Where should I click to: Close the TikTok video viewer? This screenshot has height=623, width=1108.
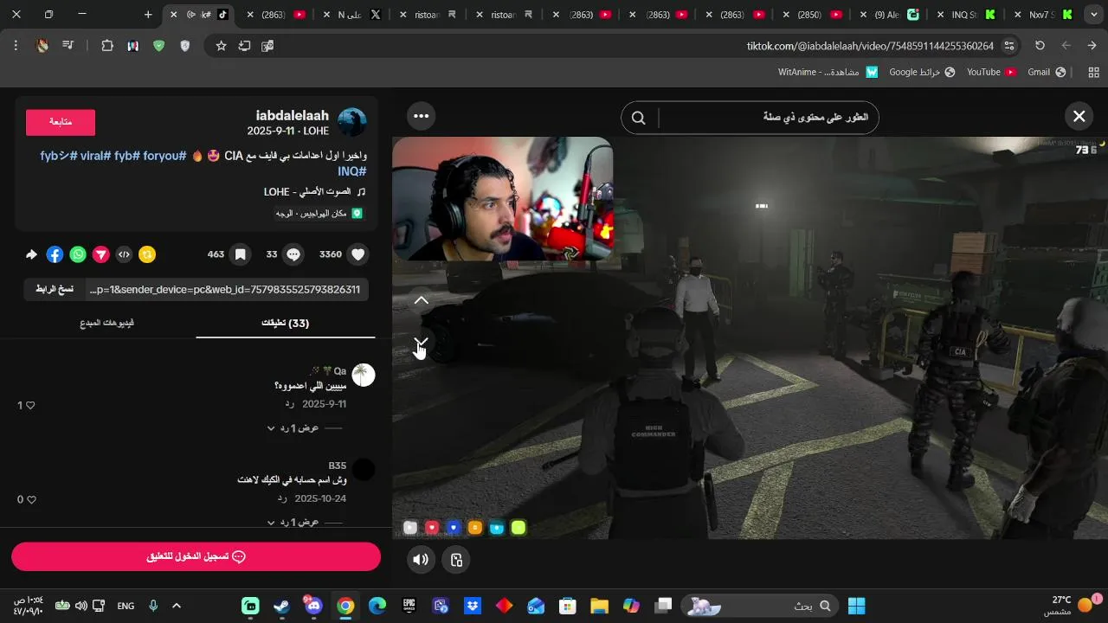click(1079, 116)
